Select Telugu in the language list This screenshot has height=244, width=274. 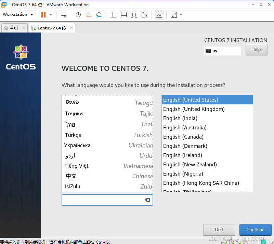[107, 102]
